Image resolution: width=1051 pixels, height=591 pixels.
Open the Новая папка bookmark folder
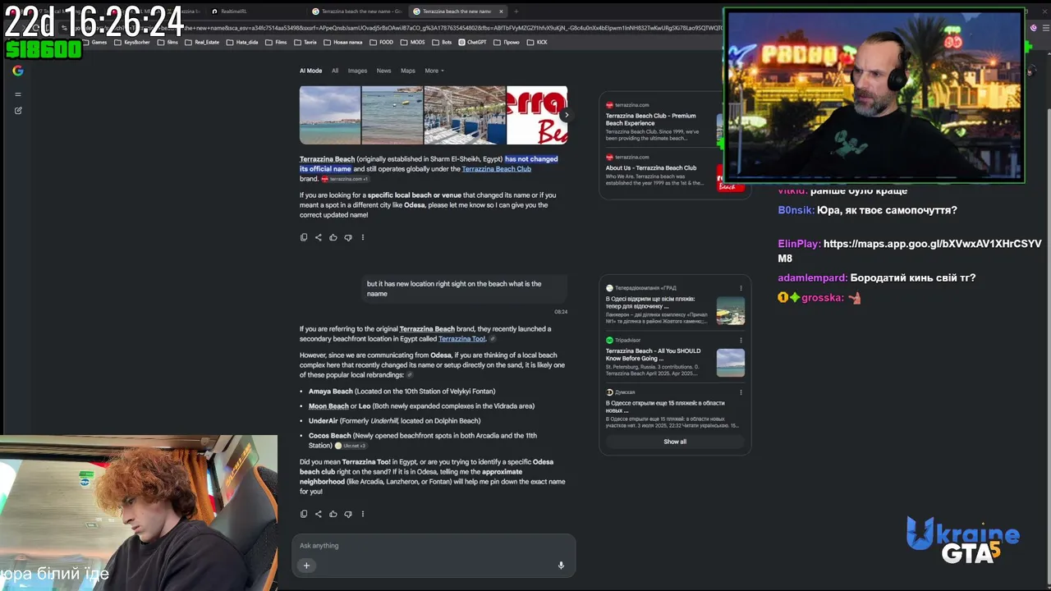pos(343,42)
